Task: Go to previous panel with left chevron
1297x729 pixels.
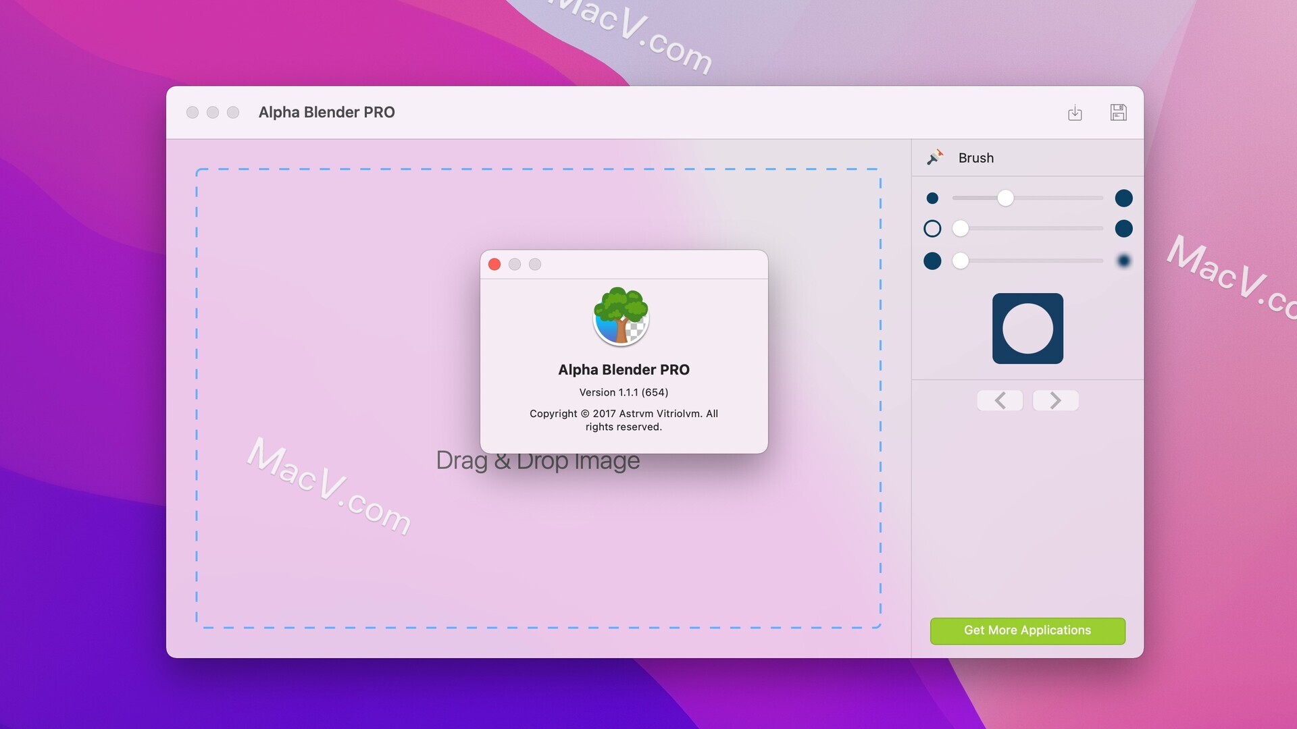Action: tap(1000, 400)
